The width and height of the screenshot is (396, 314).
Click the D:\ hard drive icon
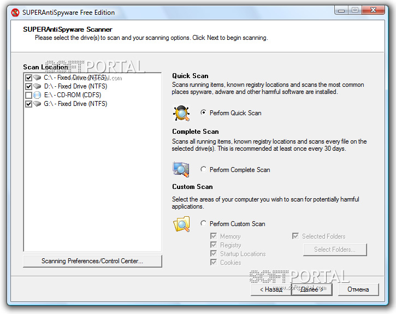click(x=37, y=86)
